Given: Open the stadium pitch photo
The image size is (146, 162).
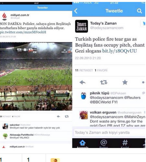Looking at the screenshot, I should 36,76.
